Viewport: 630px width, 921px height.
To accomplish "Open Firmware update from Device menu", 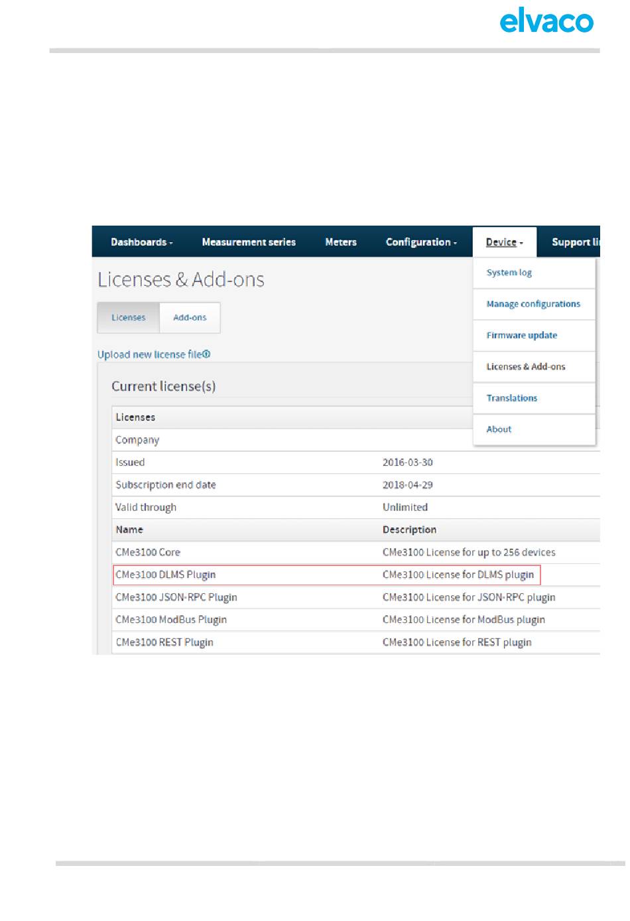I will [x=521, y=335].
